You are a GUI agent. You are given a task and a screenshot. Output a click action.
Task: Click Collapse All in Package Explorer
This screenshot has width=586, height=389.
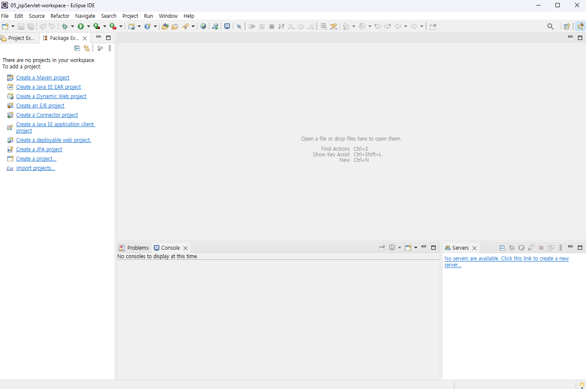[77, 48]
